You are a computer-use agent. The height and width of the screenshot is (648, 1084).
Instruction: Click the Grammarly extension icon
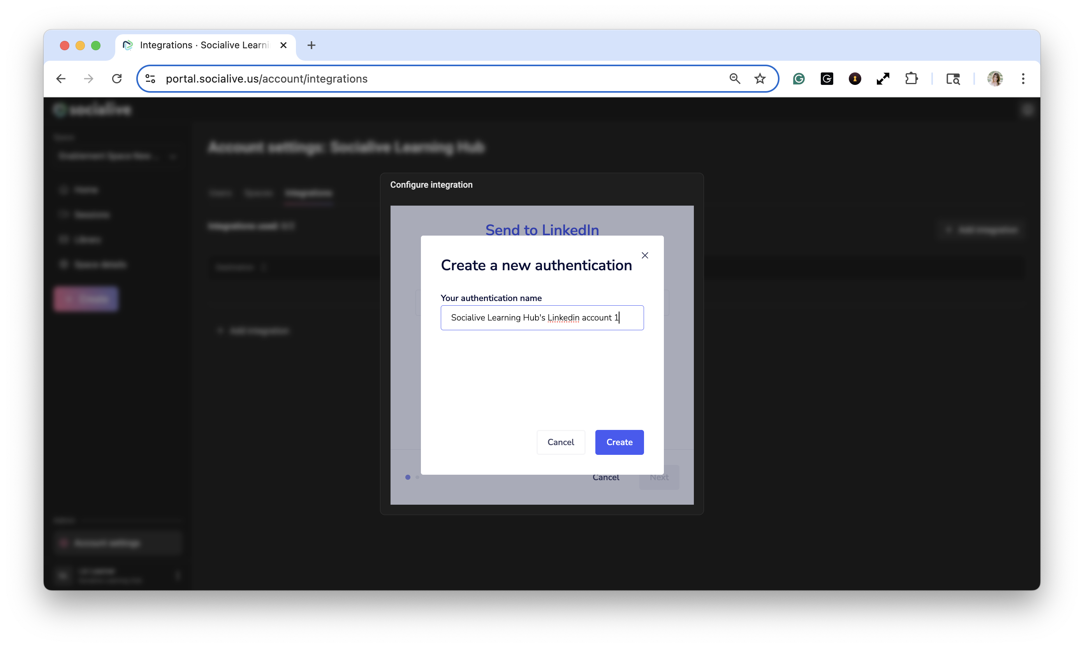[799, 79]
